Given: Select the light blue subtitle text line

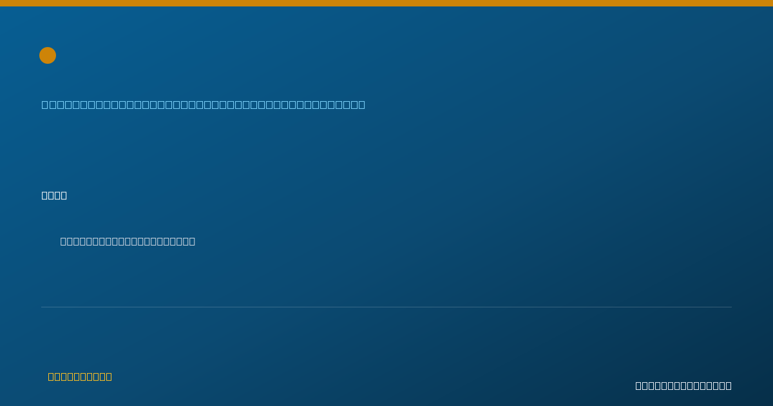Looking at the screenshot, I should [204, 104].
